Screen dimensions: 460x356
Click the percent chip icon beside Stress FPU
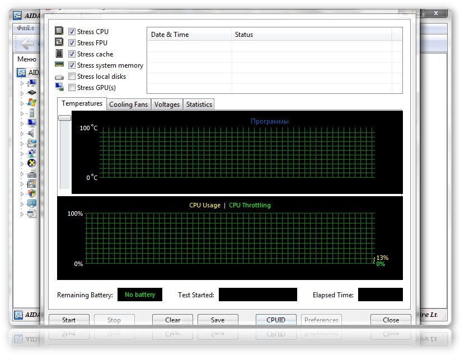(x=59, y=42)
